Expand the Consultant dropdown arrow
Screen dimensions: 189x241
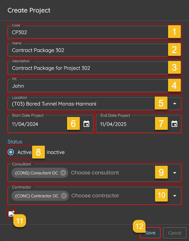coord(175,173)
